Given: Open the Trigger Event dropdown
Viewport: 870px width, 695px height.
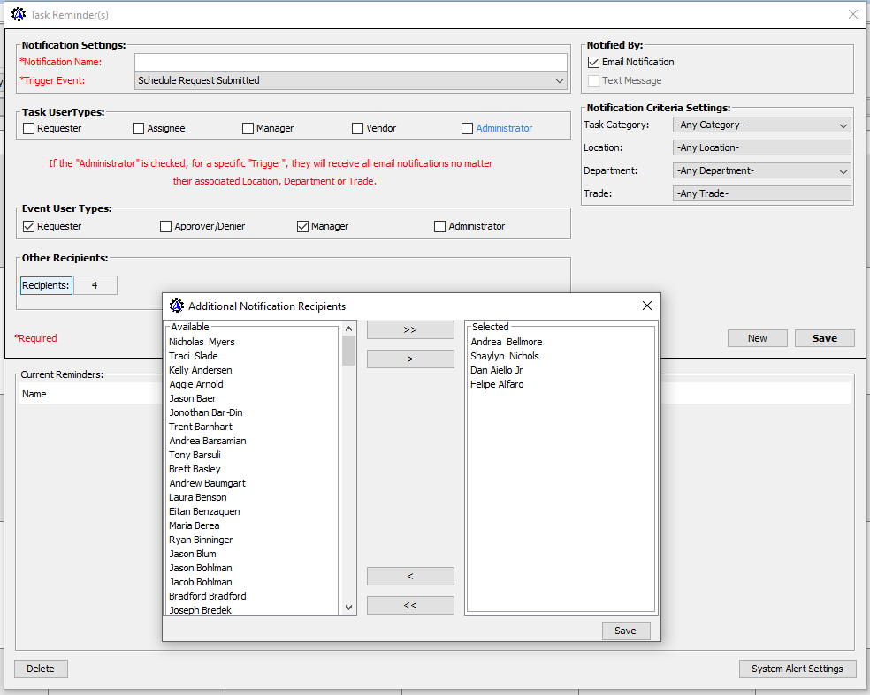Looking at the screenshot, I should click(x=351, y=80).
